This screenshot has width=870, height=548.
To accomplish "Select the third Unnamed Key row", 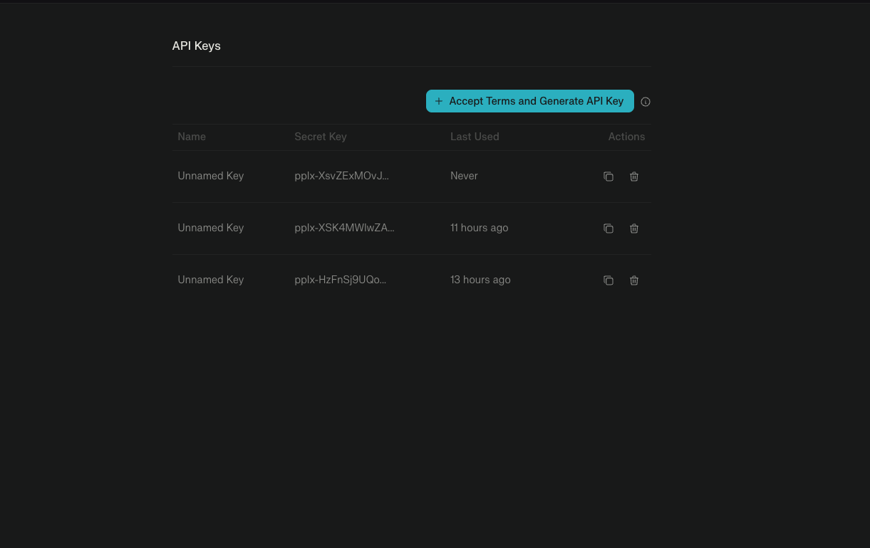I will tap(210, 280).
